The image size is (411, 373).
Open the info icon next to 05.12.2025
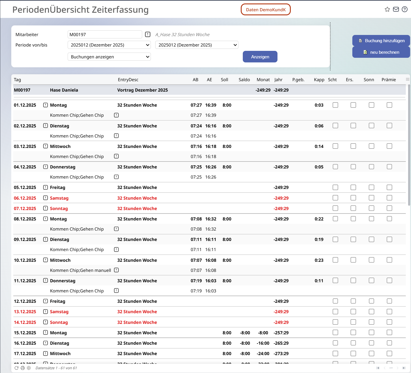click(x=45, y=187)
